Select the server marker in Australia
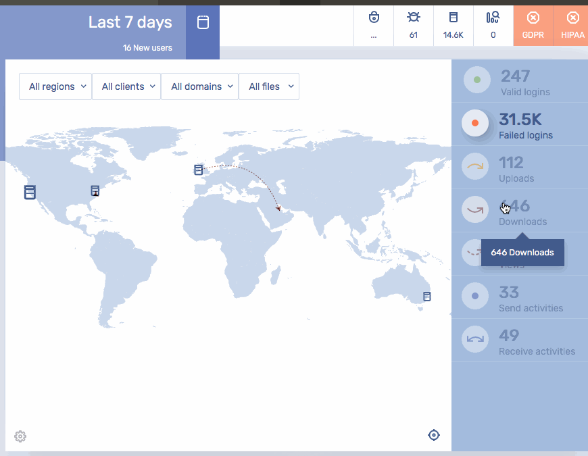This screenshot has height=456, width=588. click(x=426, y=297)
